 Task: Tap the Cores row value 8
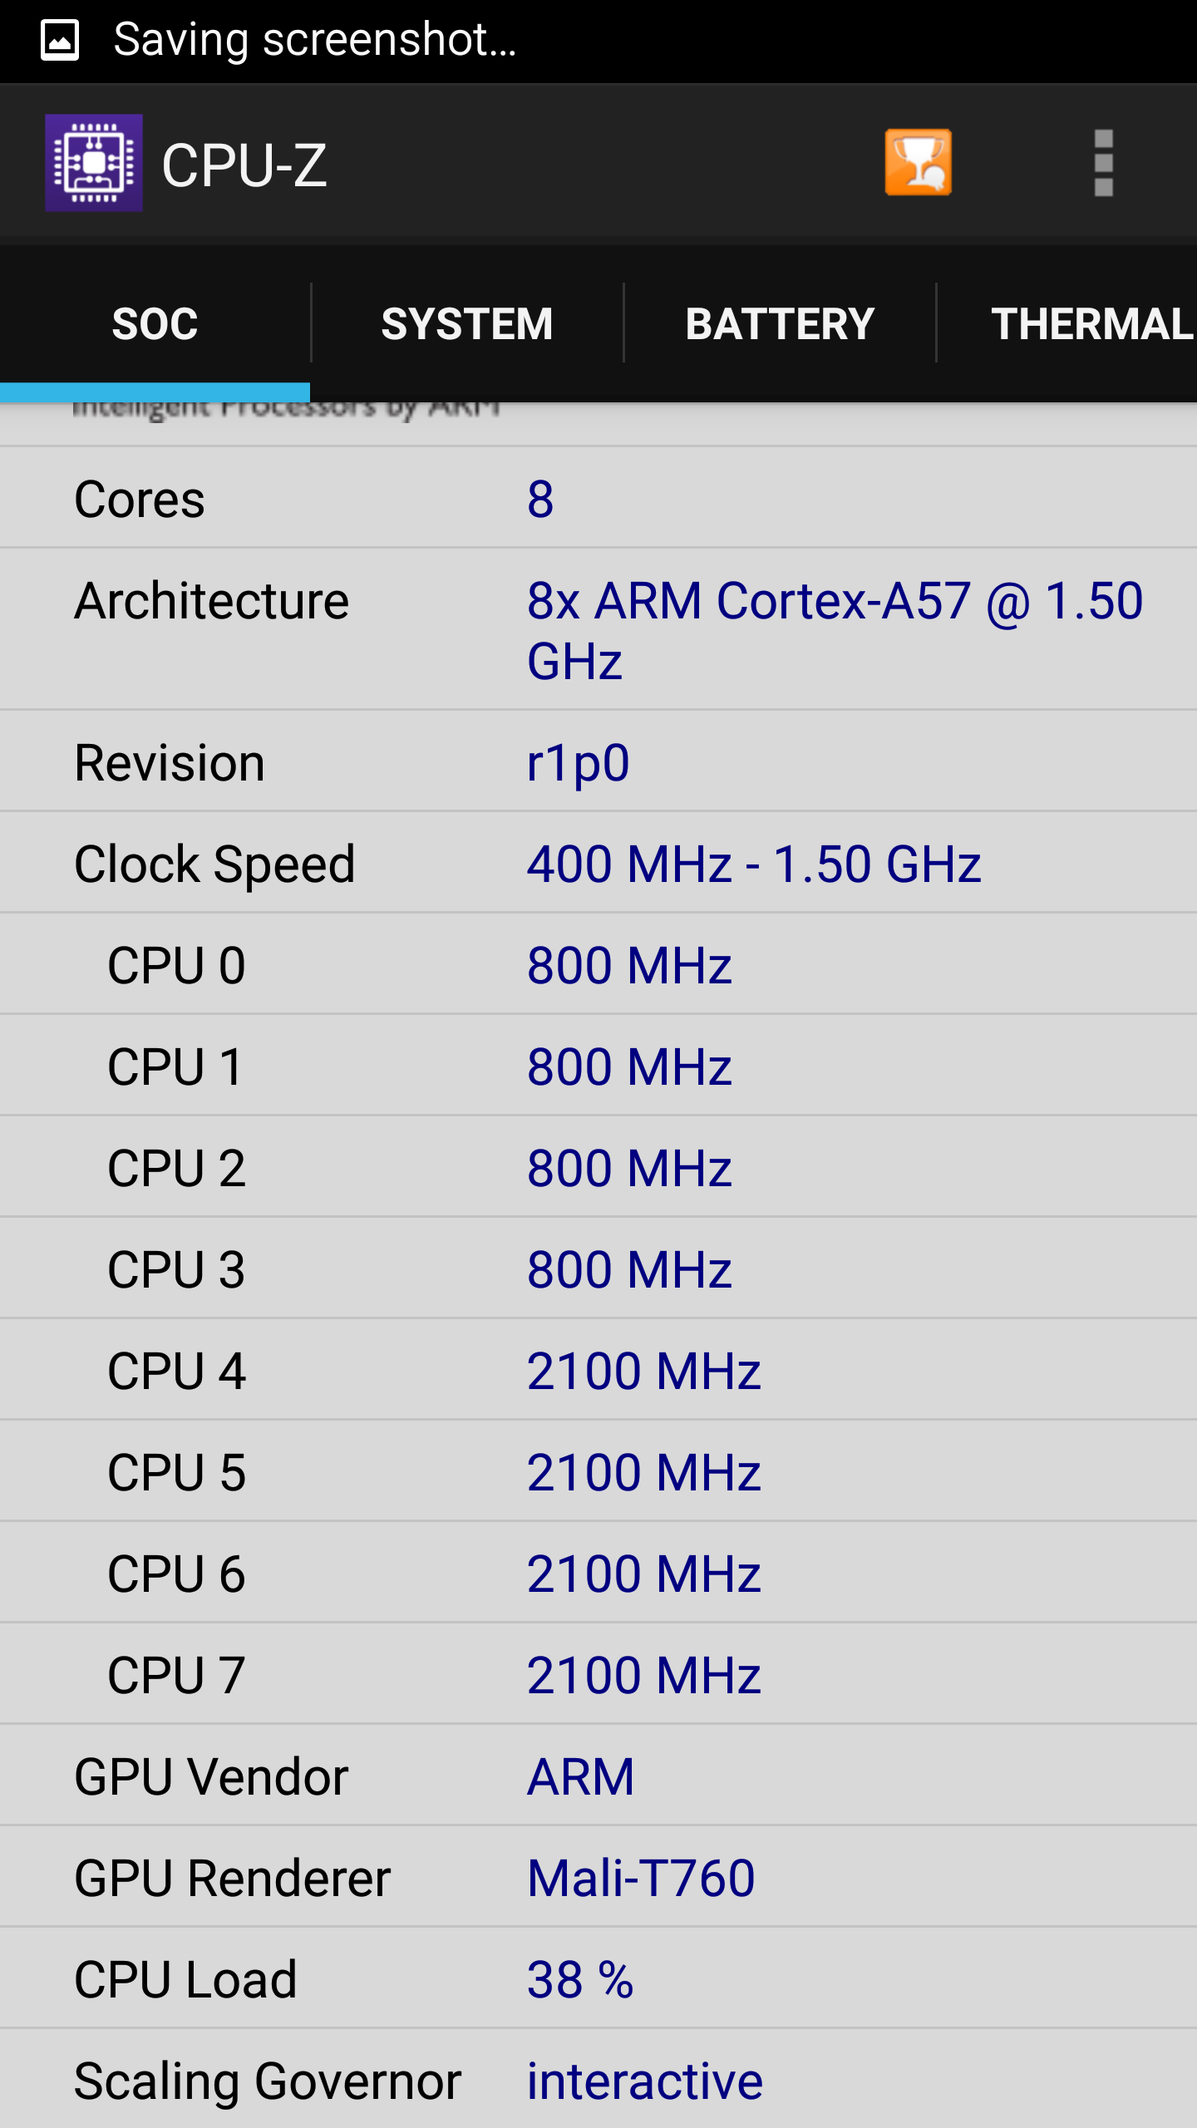[540, 499]
